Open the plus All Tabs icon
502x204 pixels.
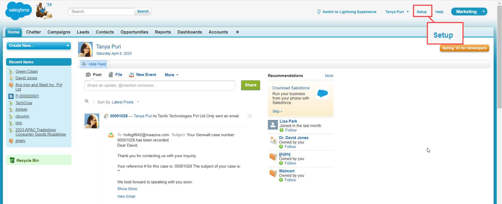(237, 32)
